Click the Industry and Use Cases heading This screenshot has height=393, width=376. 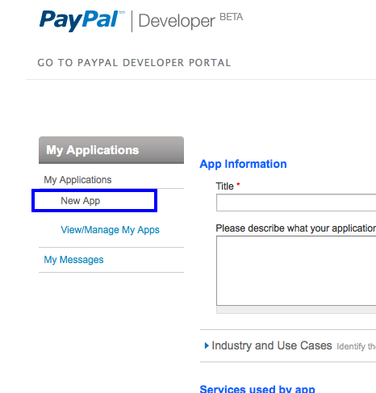pyautogui.click(x=272, y=345)
